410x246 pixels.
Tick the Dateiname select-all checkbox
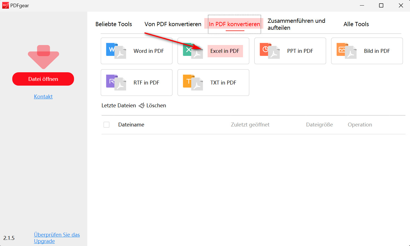coord(106,125)
